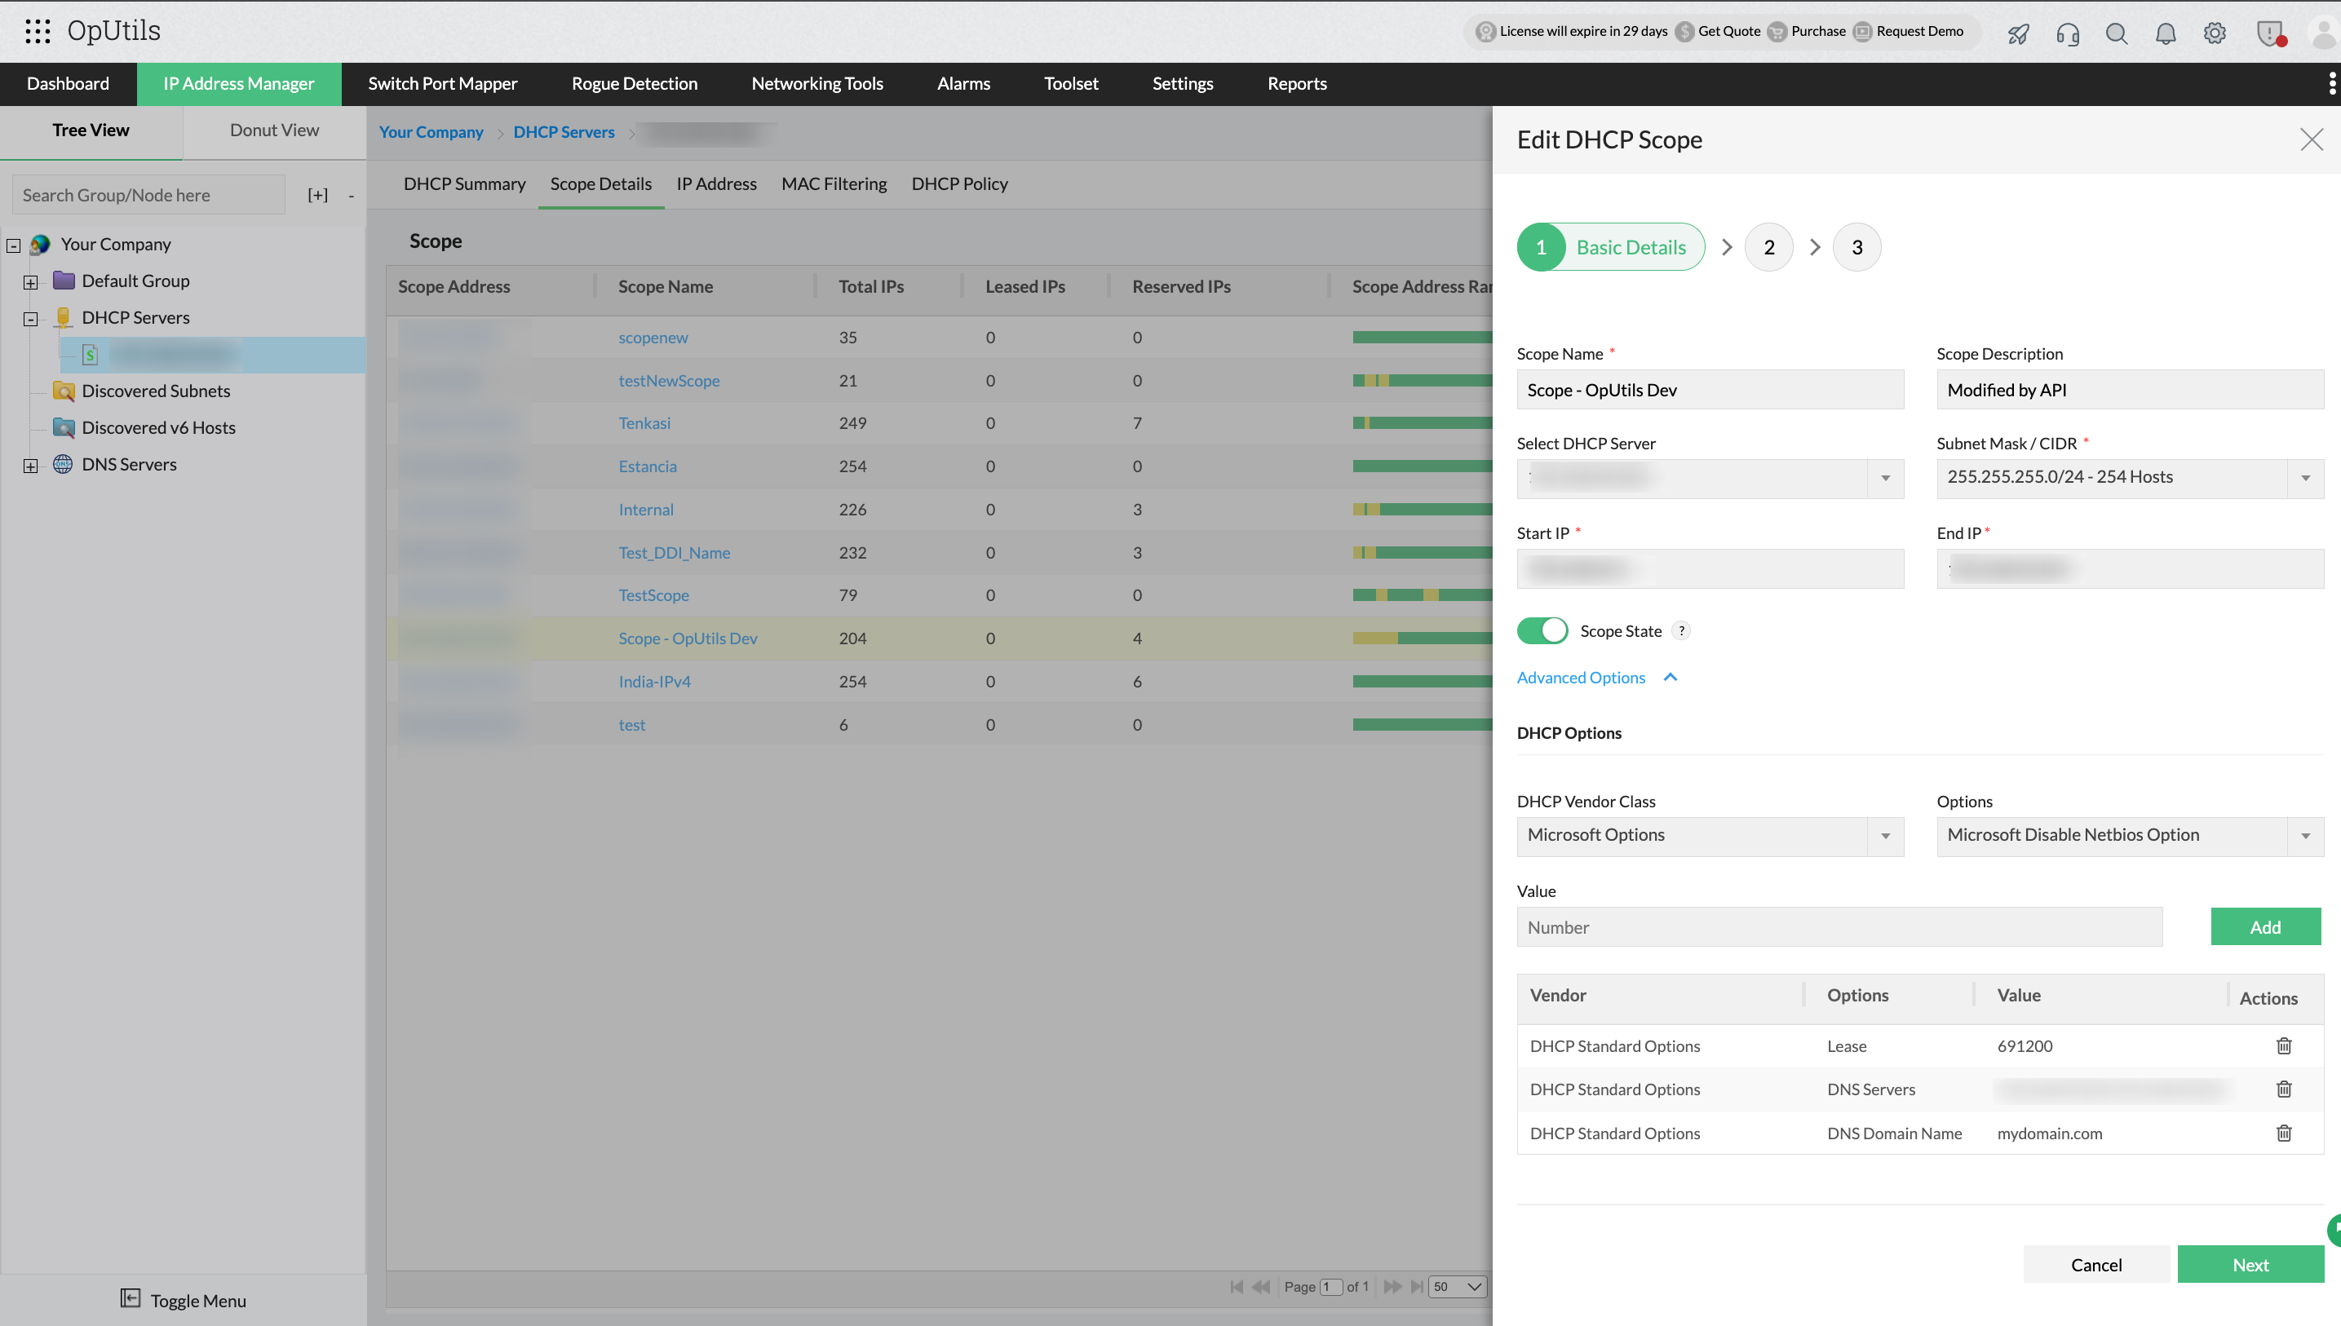Switch to the DHCP Summary tab
The height and width of the screenshot is (1326, 2341).
click(x=465, y=184)
